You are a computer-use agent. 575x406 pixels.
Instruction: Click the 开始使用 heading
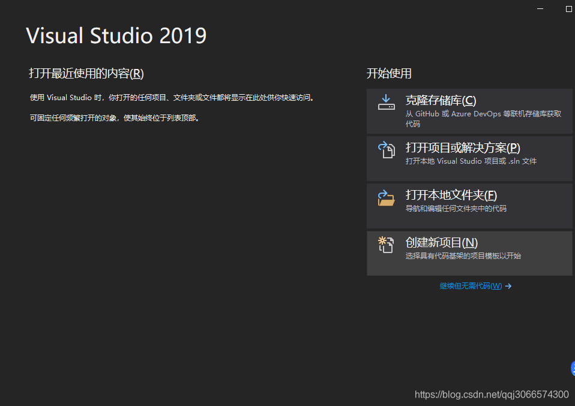[x=389, y=73]
